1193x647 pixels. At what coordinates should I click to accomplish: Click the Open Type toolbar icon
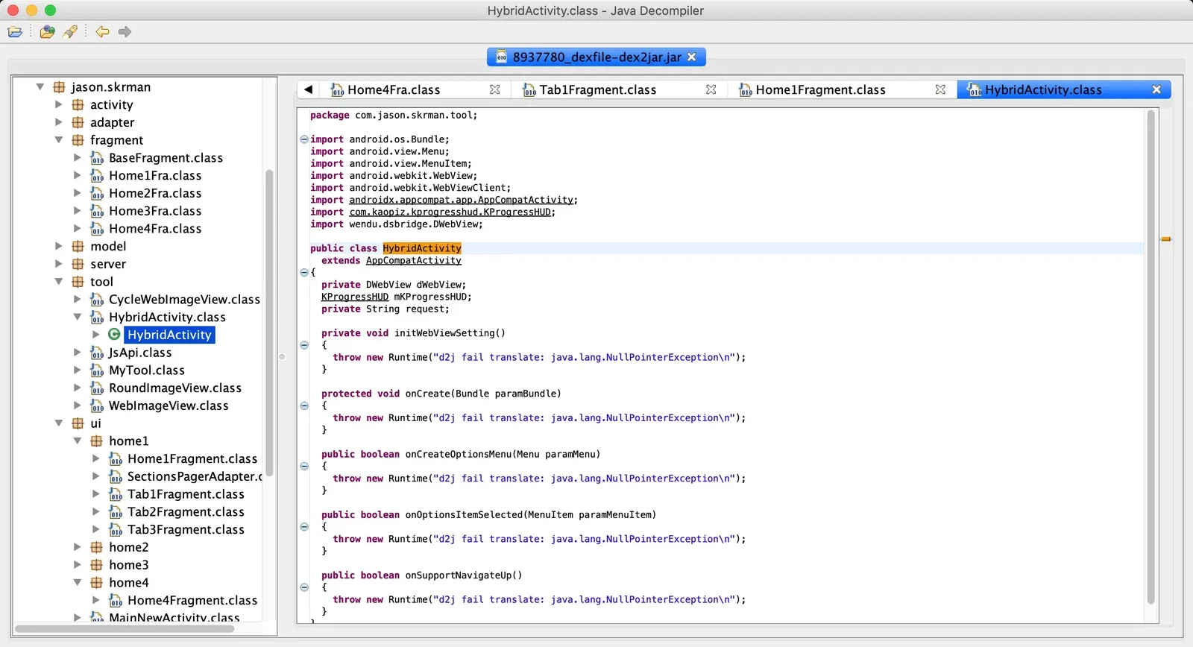coord(47,32)
